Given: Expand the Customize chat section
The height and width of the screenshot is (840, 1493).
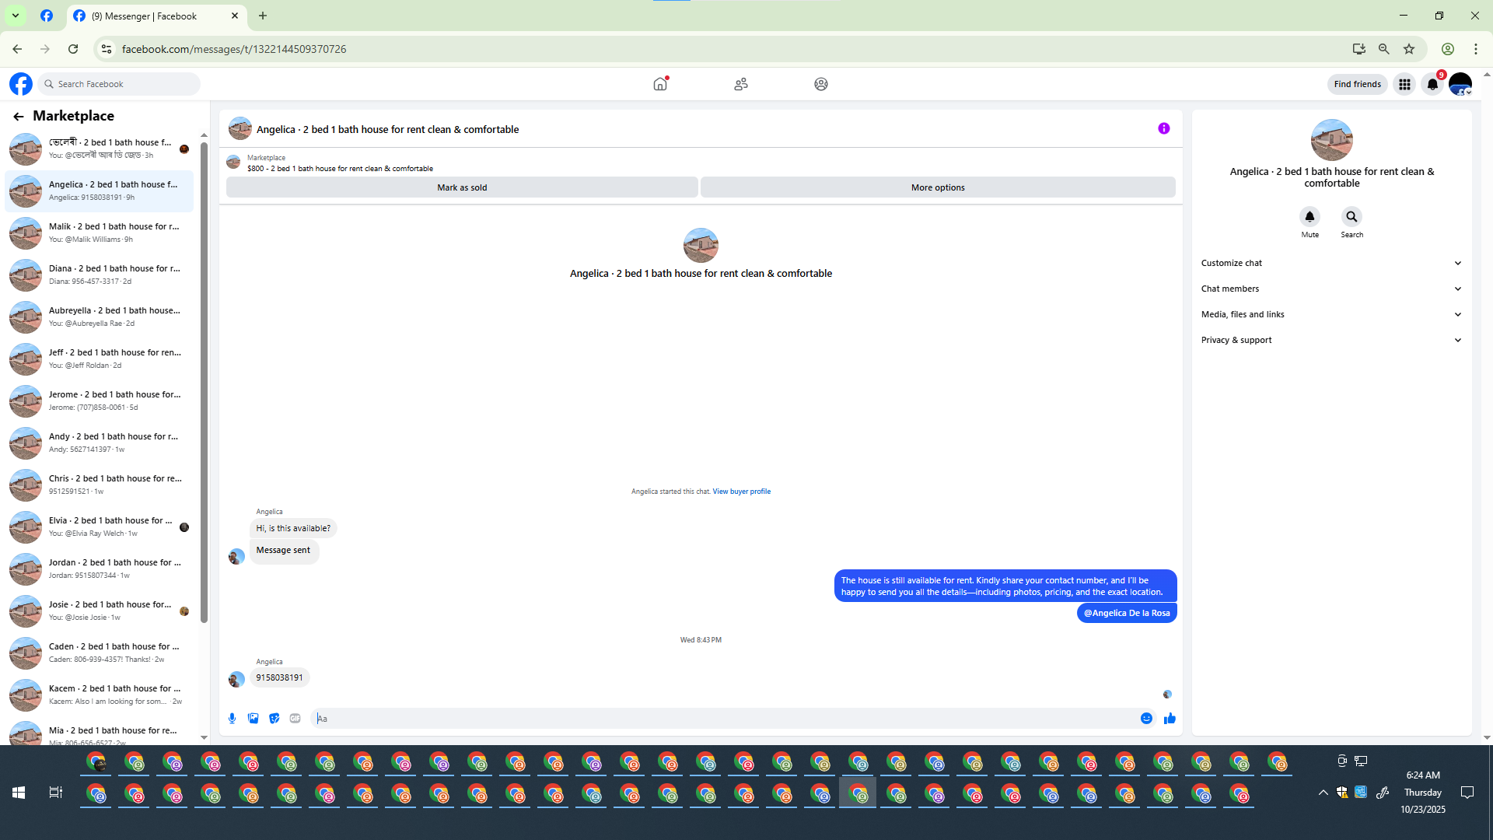Looking at the screenshot, I should pyautogui.click(x=1331, y=263).
